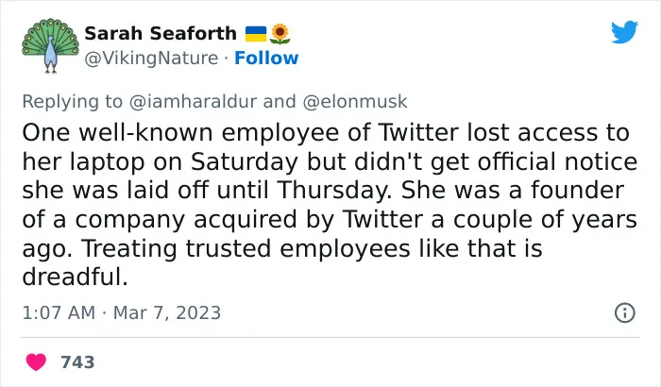
Task: Visit the @elonmusk mention
Action: click(x=355, y=102)
